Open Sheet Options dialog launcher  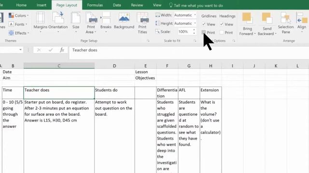234,41
